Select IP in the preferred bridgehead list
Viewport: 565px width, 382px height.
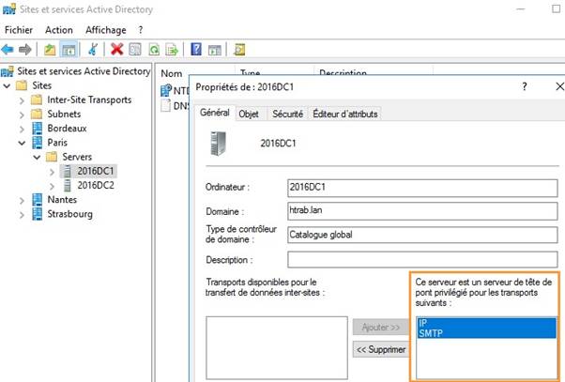coord(486,323)
